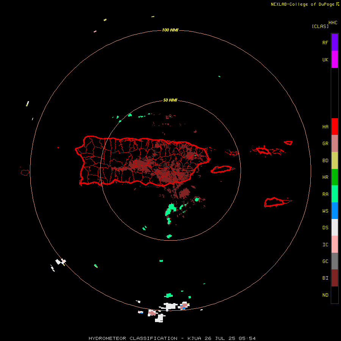341x341 pixels.
Task: Click the 26 JUL 25 date
Action: point(220,338)
